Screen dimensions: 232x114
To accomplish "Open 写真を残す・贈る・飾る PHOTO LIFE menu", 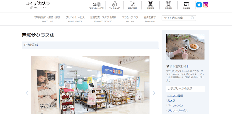I will coord(47,19).
